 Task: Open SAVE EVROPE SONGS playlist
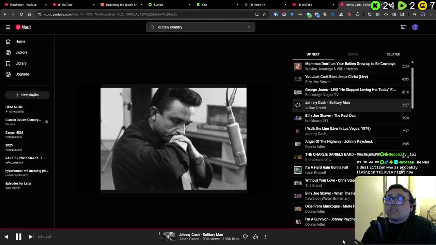pyautogui.click(x=27, y=160)
